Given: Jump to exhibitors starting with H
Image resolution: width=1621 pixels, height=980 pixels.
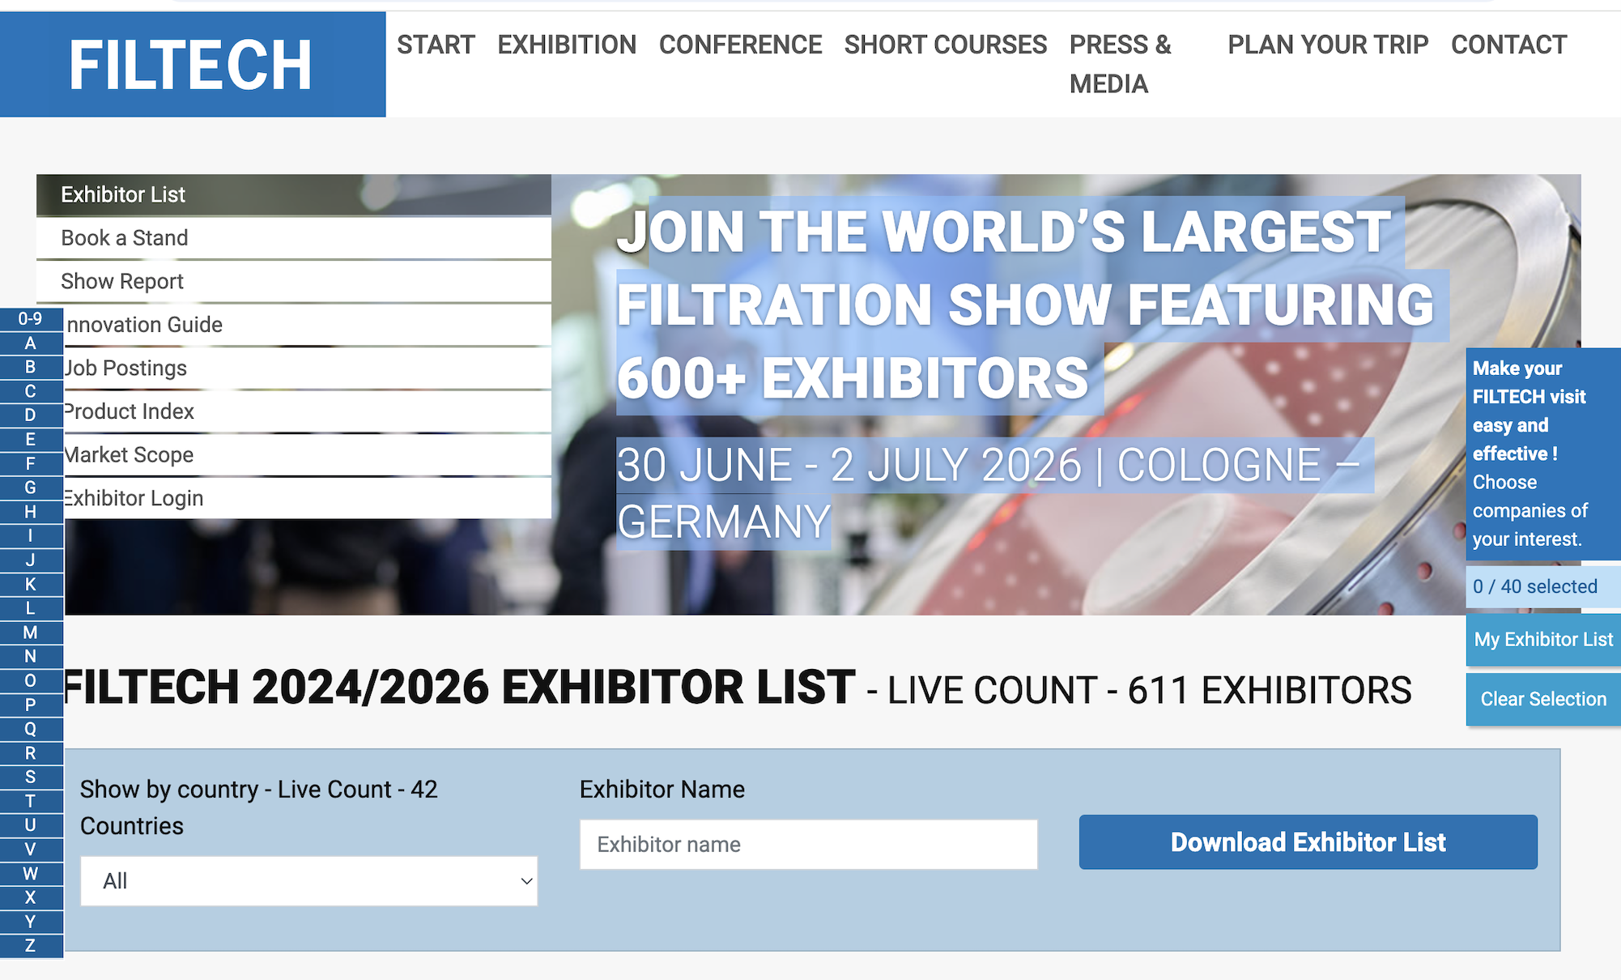Looking at the screenshot, I should coord(31,512).
